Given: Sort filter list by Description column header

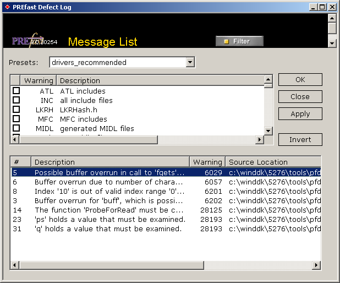Looking at the screenshot, I should click(161, 80).
